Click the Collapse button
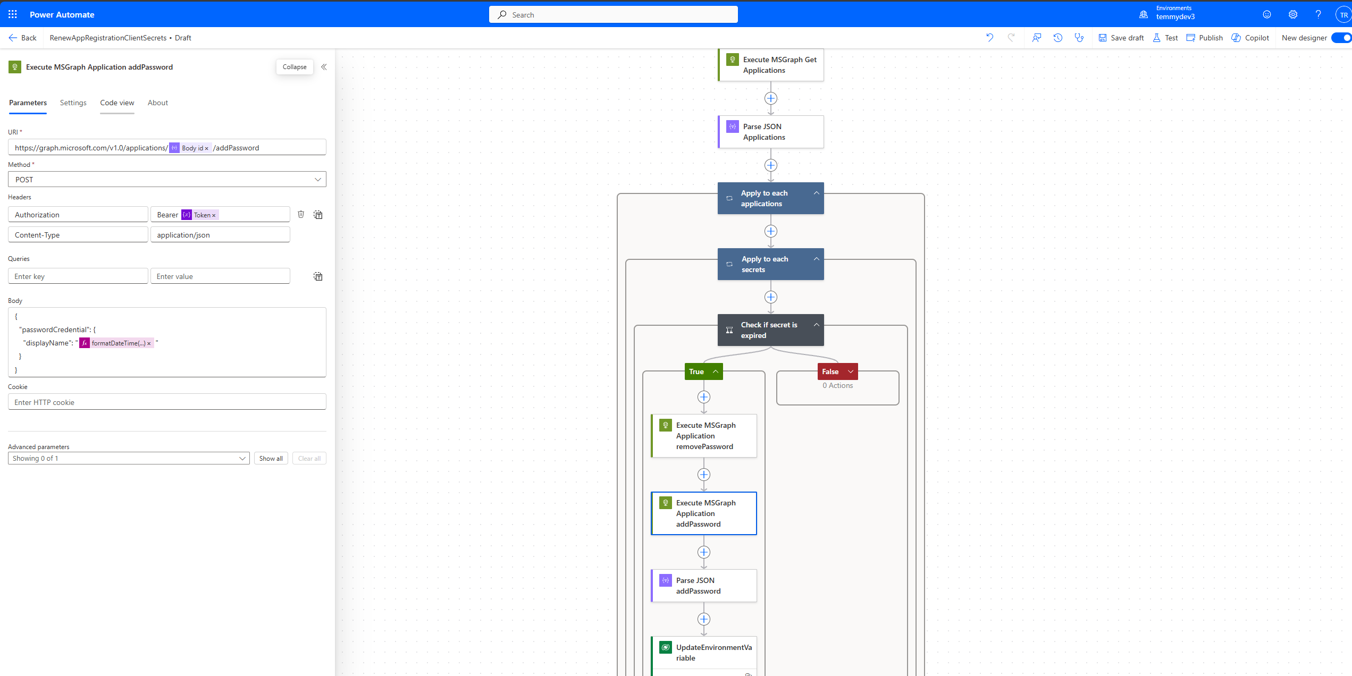 pyautogui.click(x=295, y=67)
